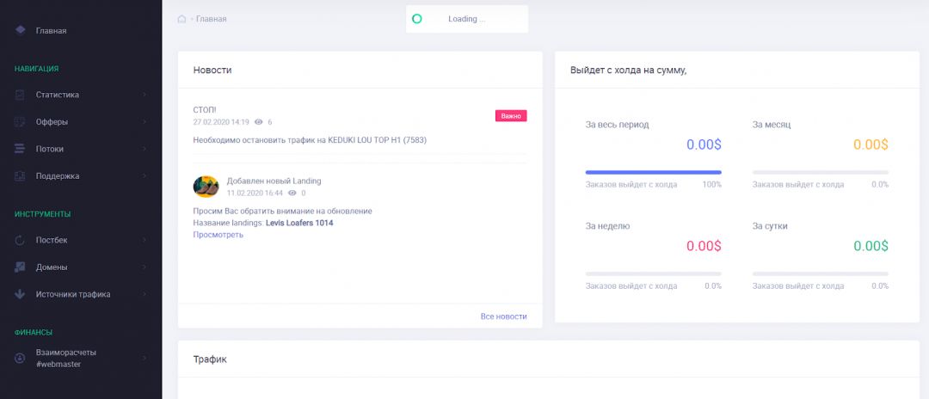This screenshot has width=929, height=399.
Task: Click the KEDUKI LOU TOP H1 message
Action: 310,140
